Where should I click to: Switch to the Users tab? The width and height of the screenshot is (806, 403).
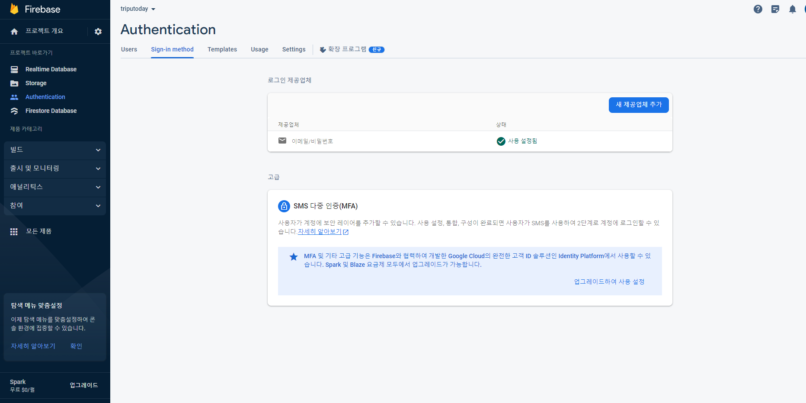pos(129,49)
